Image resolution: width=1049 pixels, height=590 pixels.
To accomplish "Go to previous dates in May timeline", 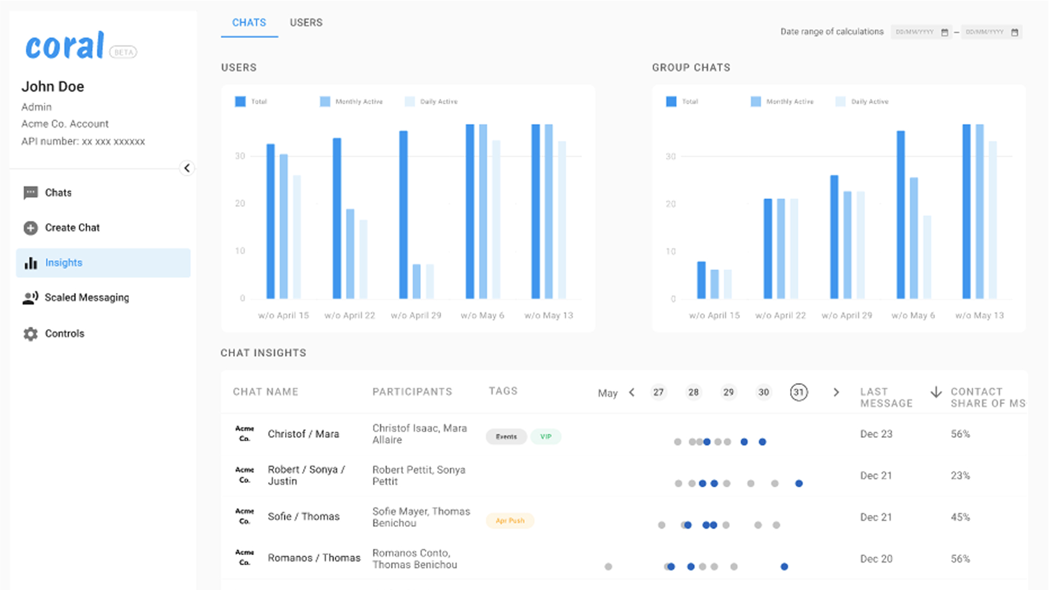I will click(632, 392).
